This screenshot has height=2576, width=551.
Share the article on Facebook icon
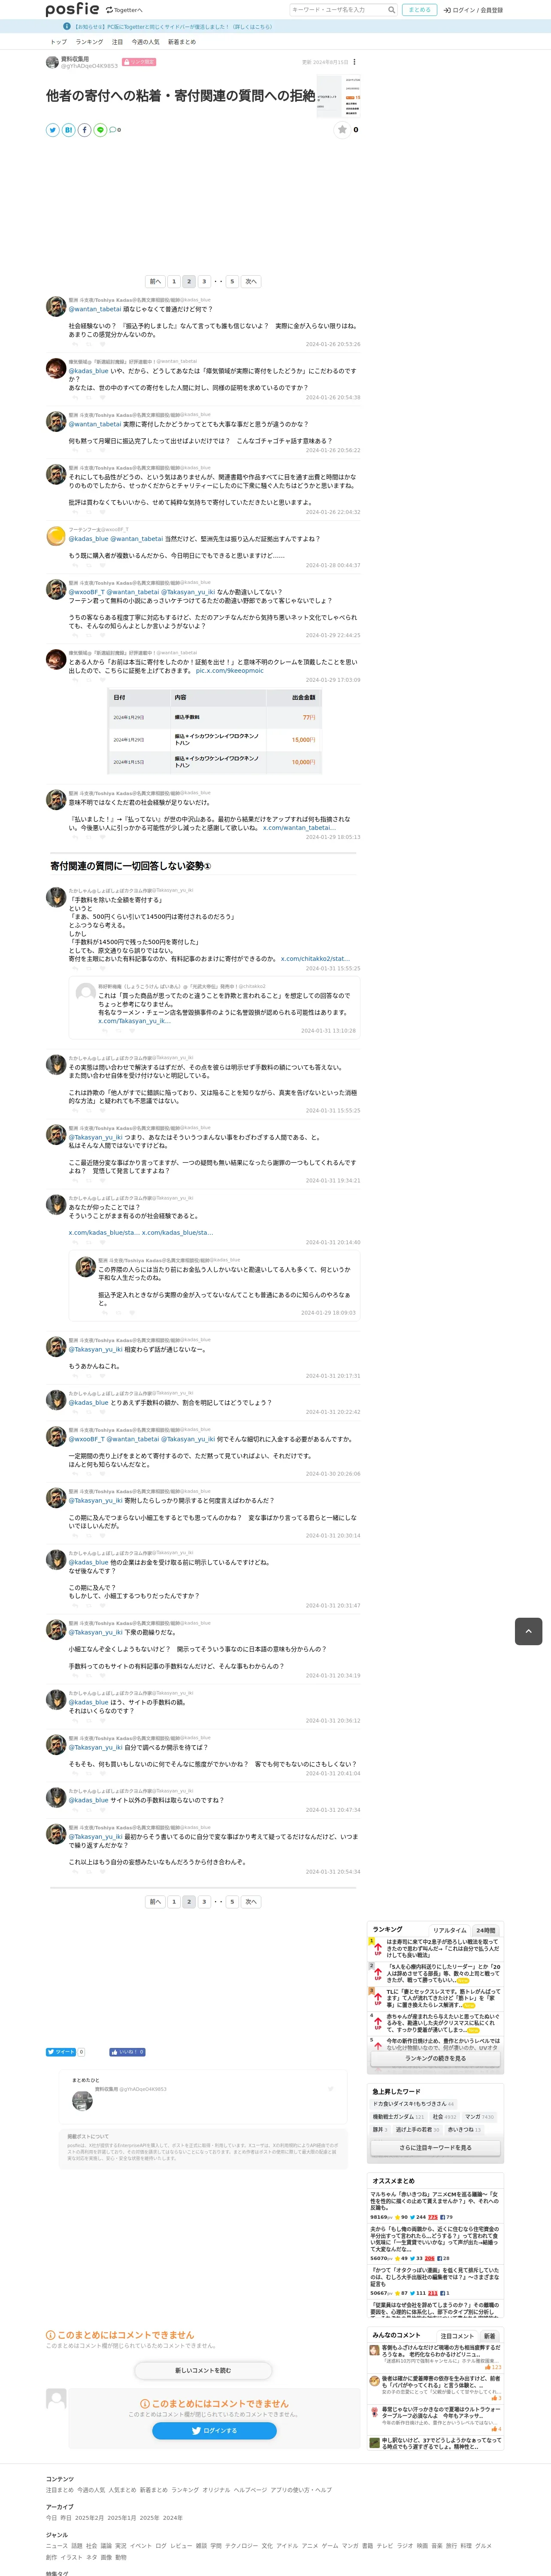tap(84, 130)
